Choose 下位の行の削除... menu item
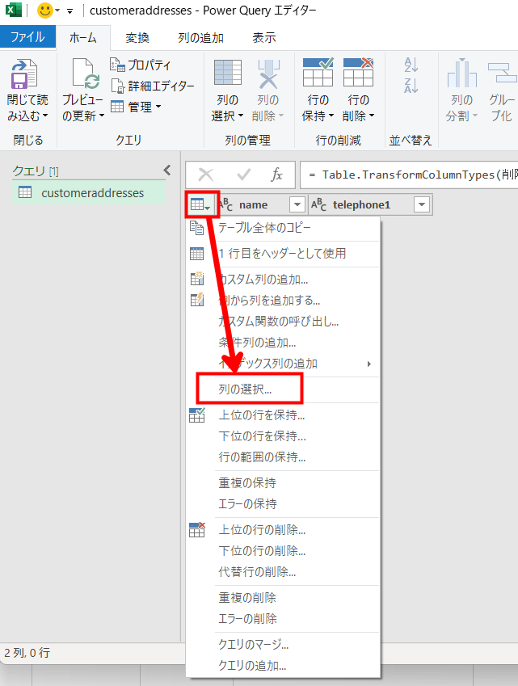The height and width of the screenshot is (686, 518). 283,551
